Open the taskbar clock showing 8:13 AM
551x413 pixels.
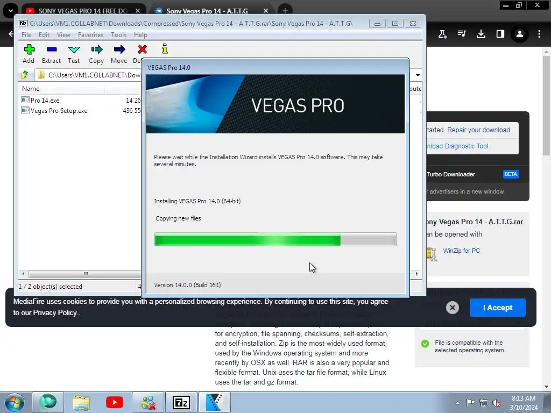point(524,403)
